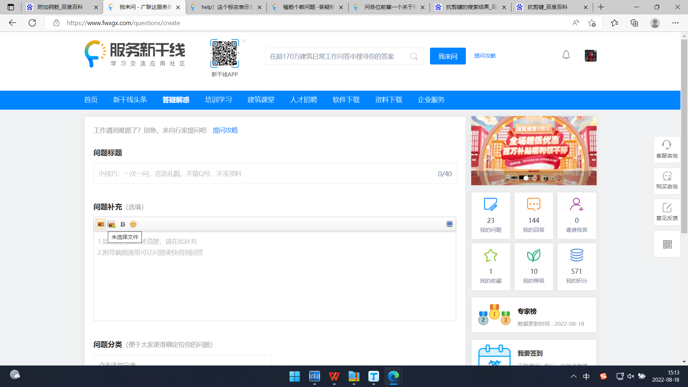
Task: Go back to previous page
Action: pos(13,23)
